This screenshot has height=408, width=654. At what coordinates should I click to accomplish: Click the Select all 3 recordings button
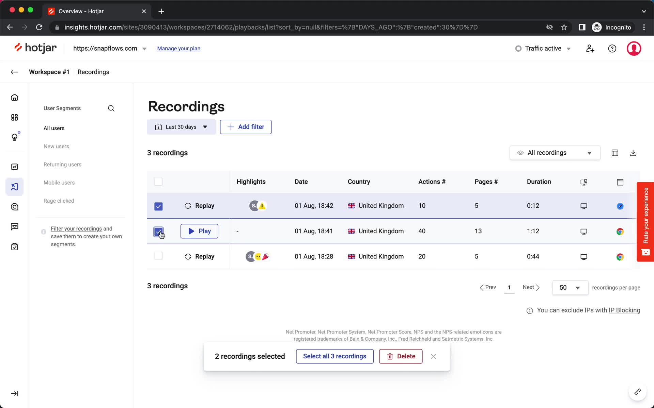click(x=335, y=356)
